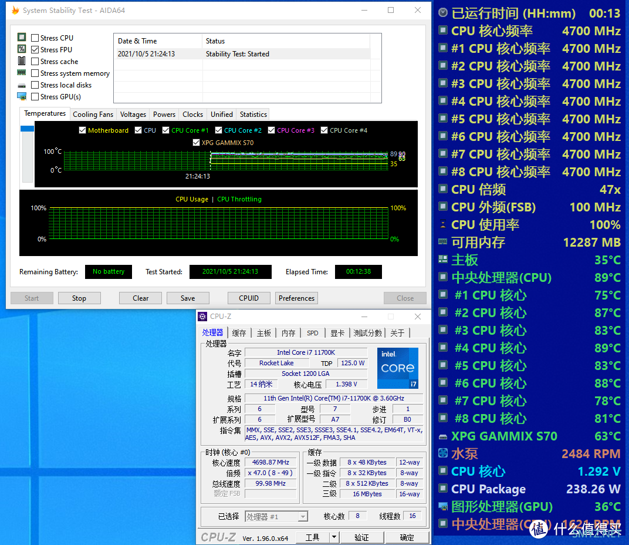Click the drive icon beside XPG GAMMIX S70 sensor
Image resolution: width=629 pixels, height=545 pixels.
coord(443,436)
